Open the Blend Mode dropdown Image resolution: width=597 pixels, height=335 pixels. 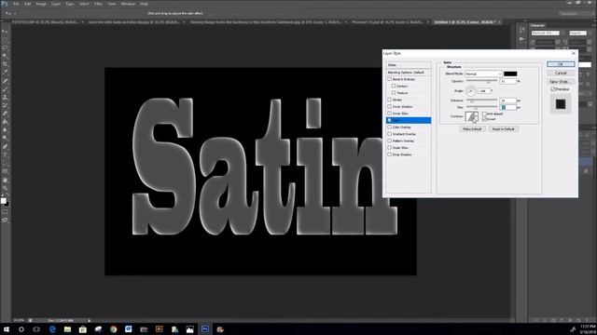483,74
